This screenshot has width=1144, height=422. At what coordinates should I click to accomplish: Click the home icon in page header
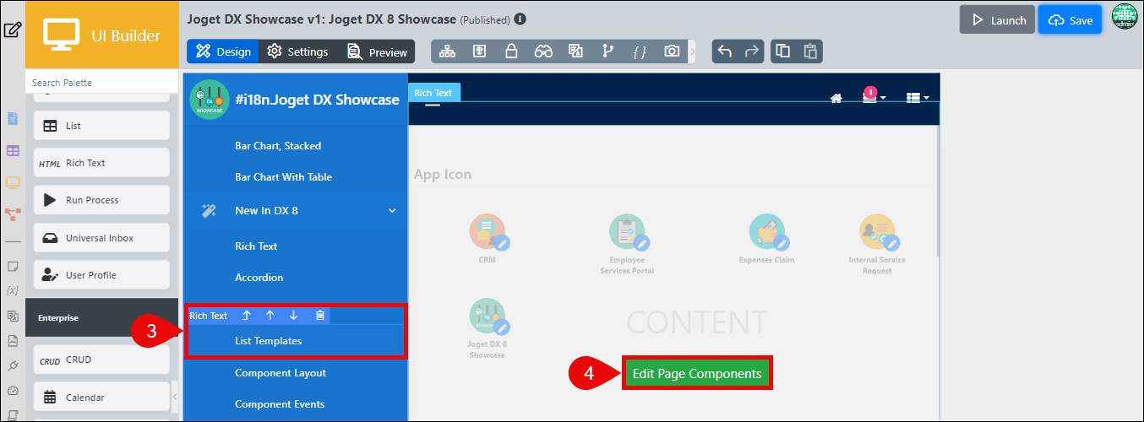[x=836, y=98]
